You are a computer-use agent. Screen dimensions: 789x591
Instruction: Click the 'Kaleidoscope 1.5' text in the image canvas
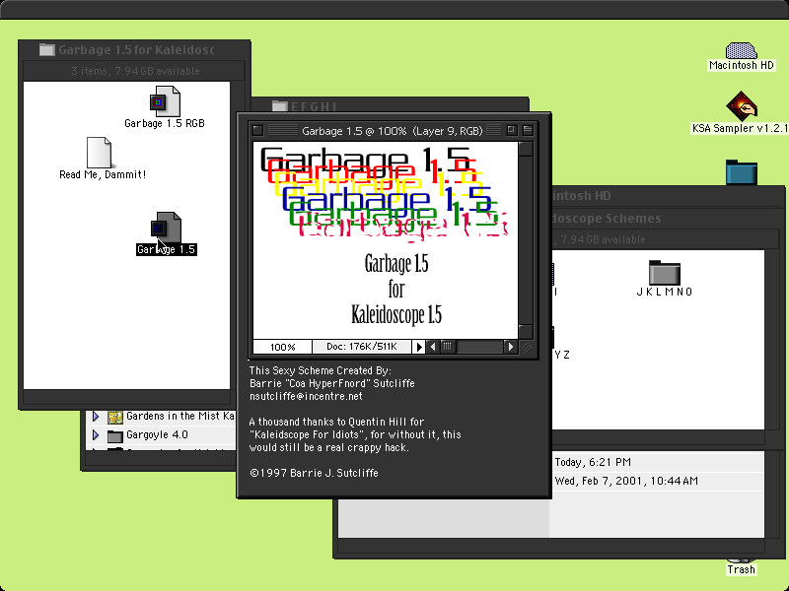coord(396,314)
